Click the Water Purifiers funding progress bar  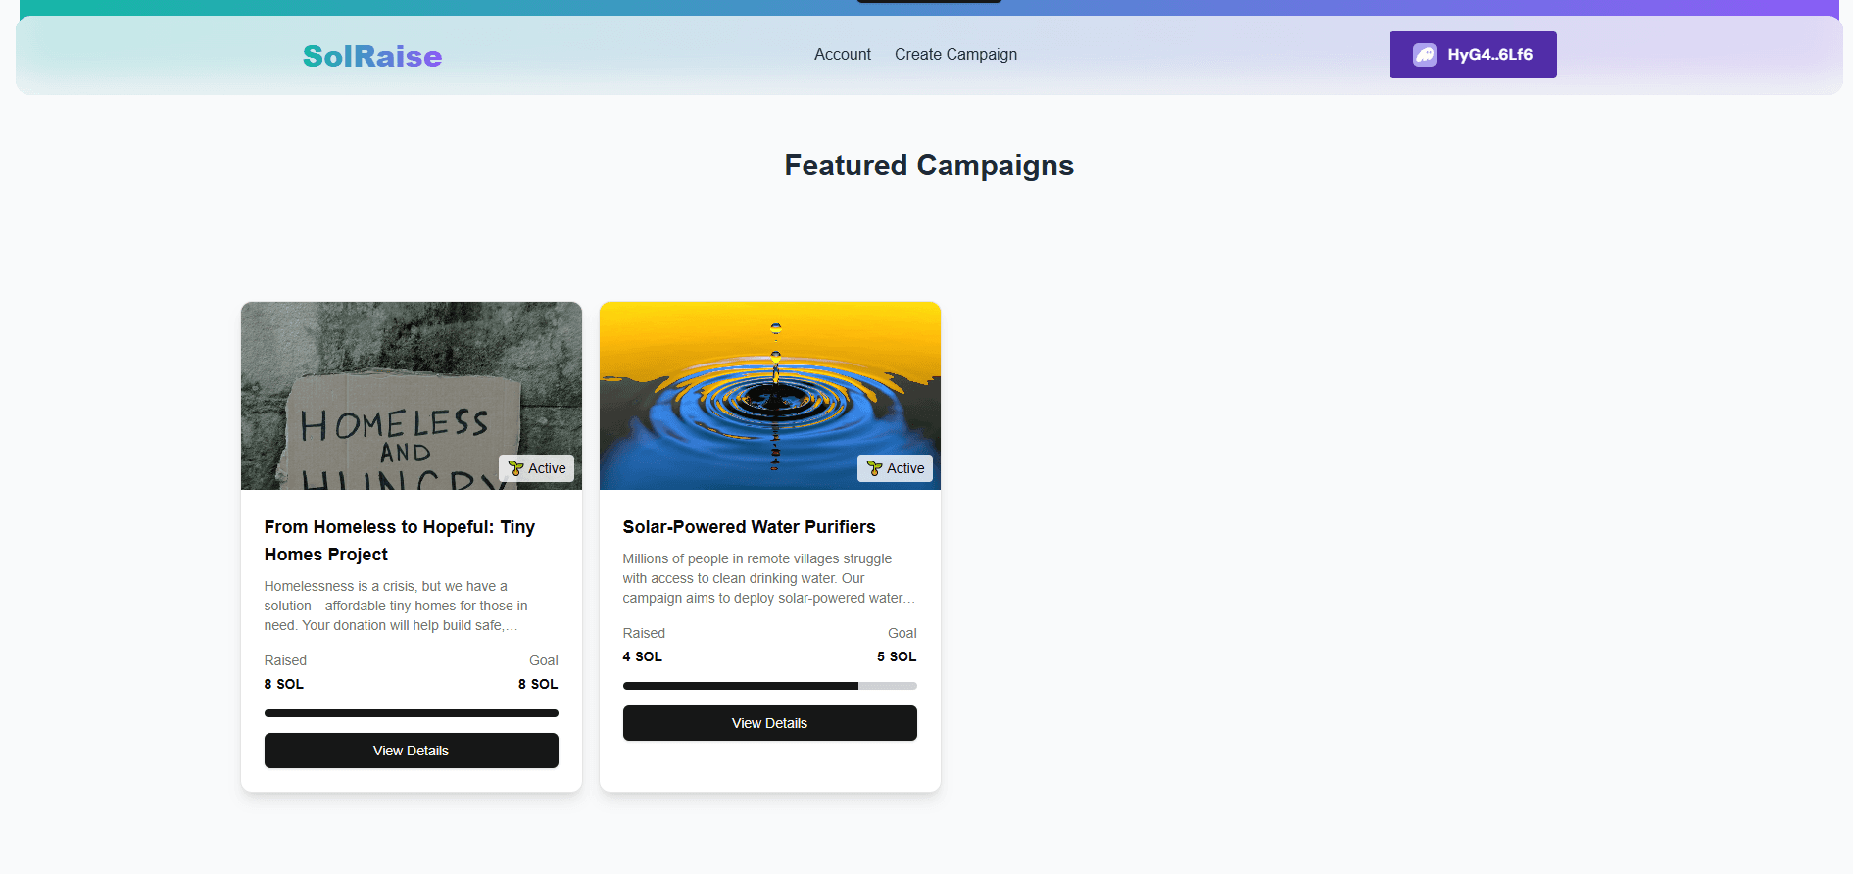pos(770,686)
